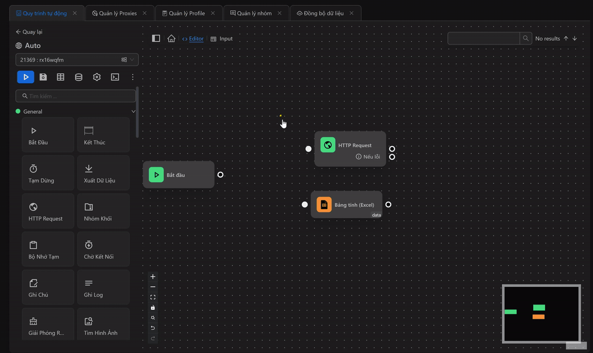Click the Tìm kiếm search field

tap(76, 96)
